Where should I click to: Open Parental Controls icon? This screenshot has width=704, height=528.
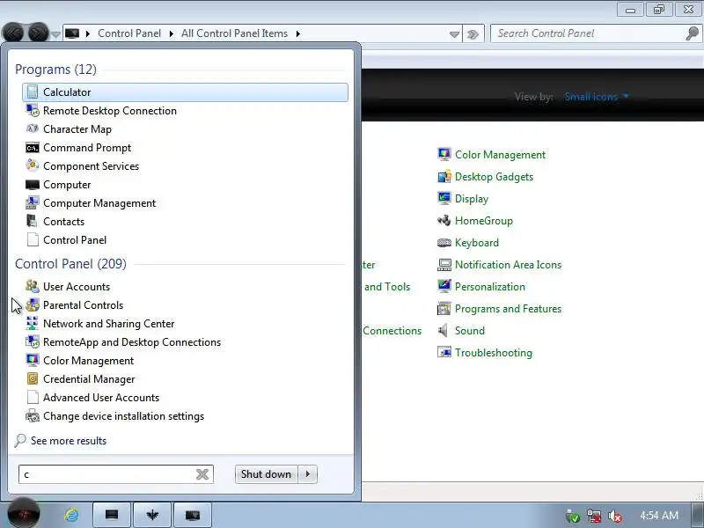coord(33,304)
